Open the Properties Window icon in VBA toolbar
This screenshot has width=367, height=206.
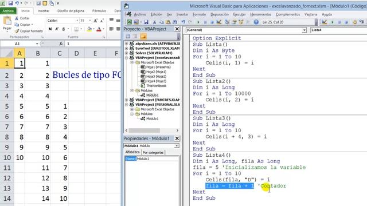pos(234,22)
